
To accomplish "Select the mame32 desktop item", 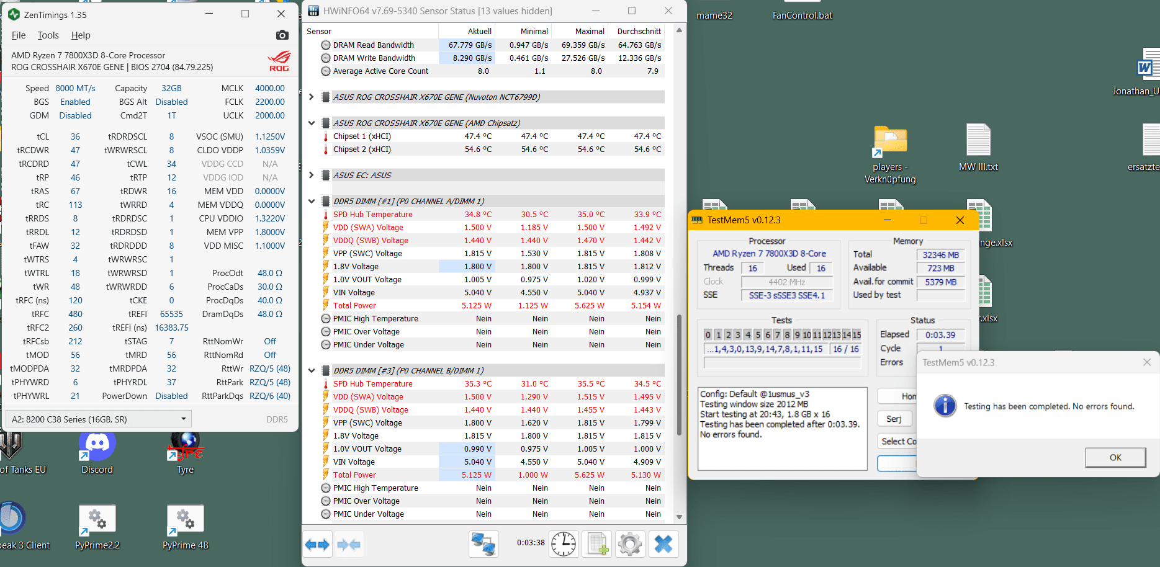I will point(714,15).
